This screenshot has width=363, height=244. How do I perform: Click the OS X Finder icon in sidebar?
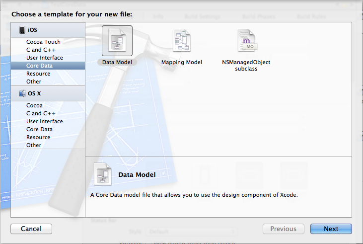pyautogui.click(x=22, y=93)
